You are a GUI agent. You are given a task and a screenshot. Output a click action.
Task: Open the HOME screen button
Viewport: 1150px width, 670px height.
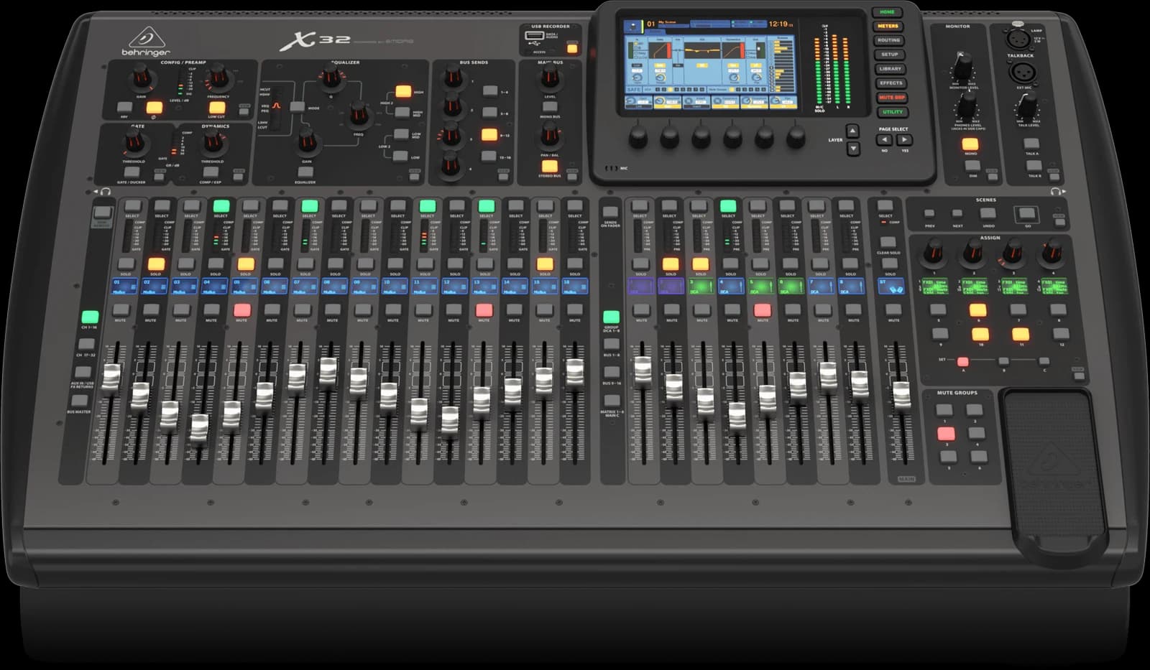tap(887, 12)
